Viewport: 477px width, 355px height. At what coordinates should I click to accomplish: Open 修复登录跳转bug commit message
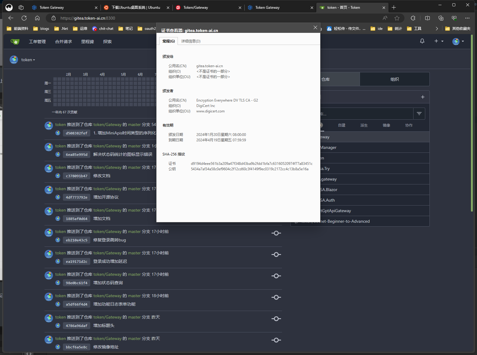(110, 240)
